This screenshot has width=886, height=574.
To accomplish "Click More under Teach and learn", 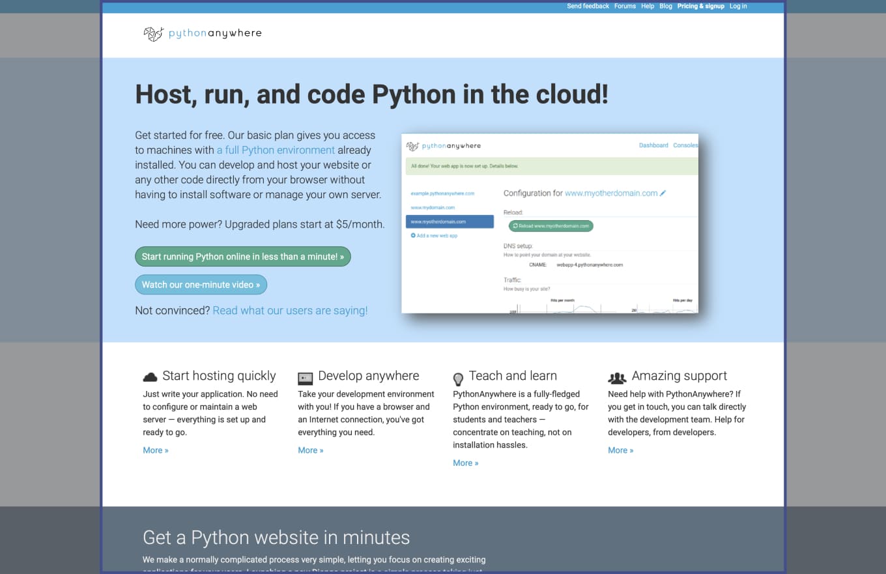I will pos(466,463).
